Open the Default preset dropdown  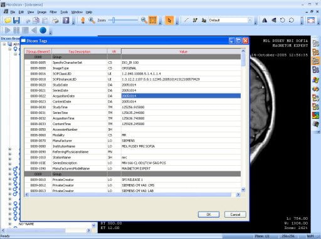[x=250, y=20]
